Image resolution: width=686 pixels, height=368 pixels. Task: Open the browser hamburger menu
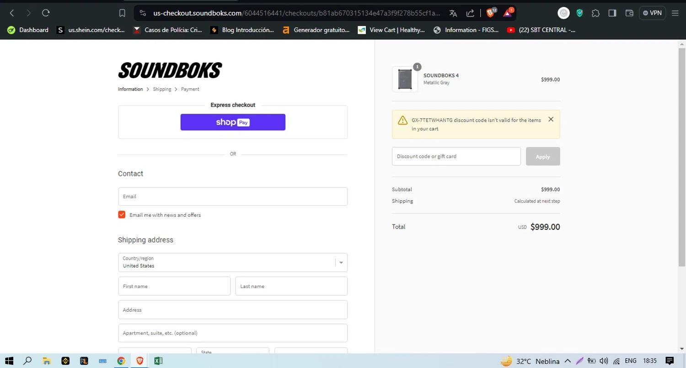(675, 13)
